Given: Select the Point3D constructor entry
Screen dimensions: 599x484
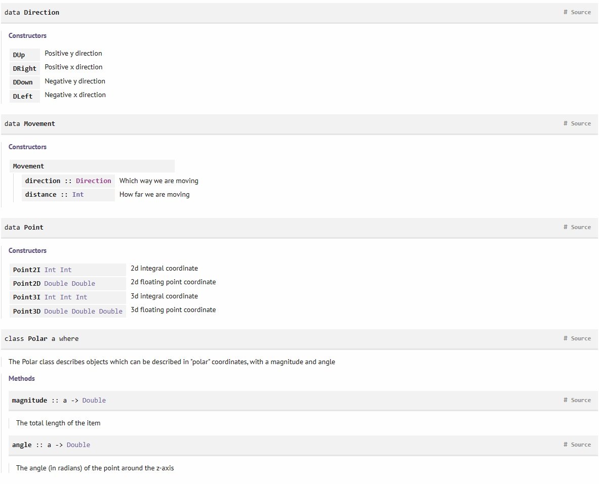Looking at the screenshot, I should [26, 311].
